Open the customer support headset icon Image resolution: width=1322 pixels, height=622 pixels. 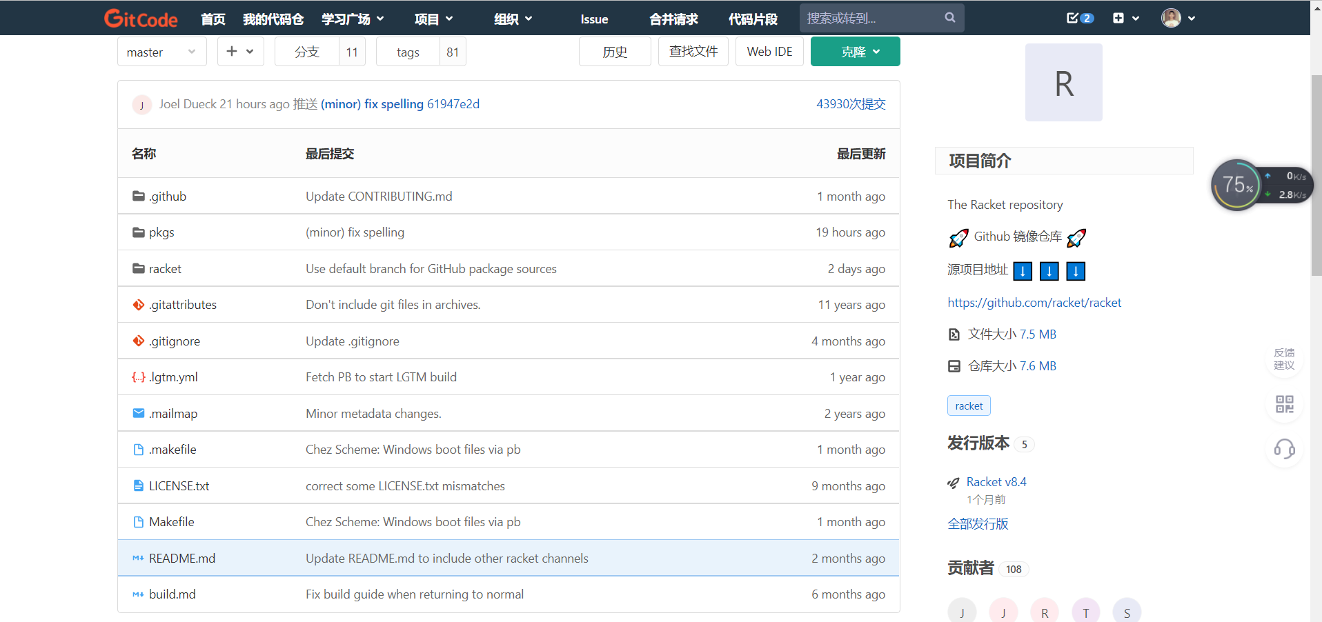pos(1285,449)
